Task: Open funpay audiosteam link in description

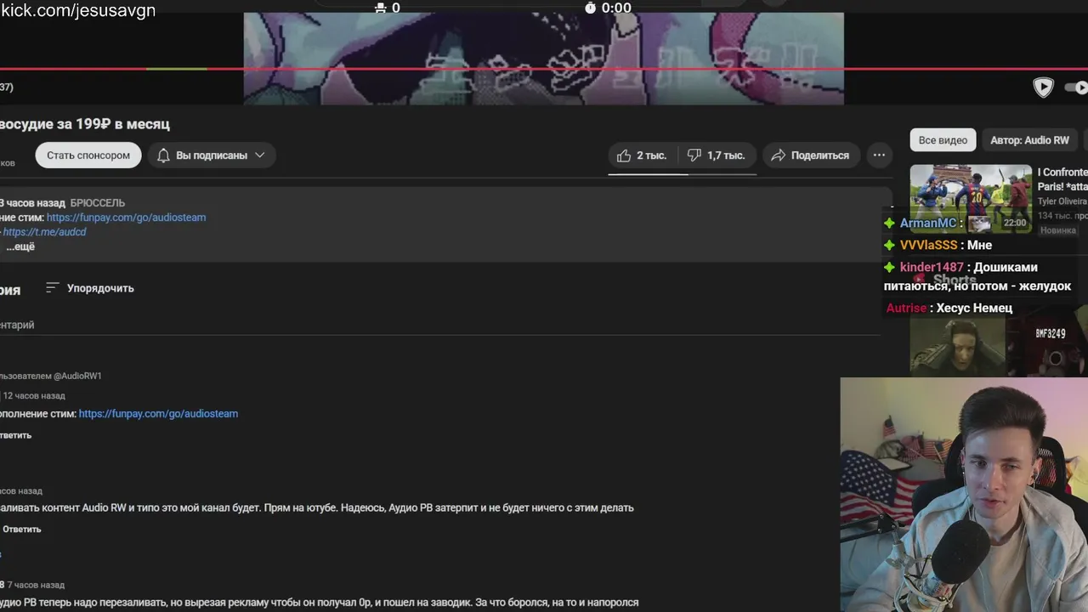Action: click(126, 218)
